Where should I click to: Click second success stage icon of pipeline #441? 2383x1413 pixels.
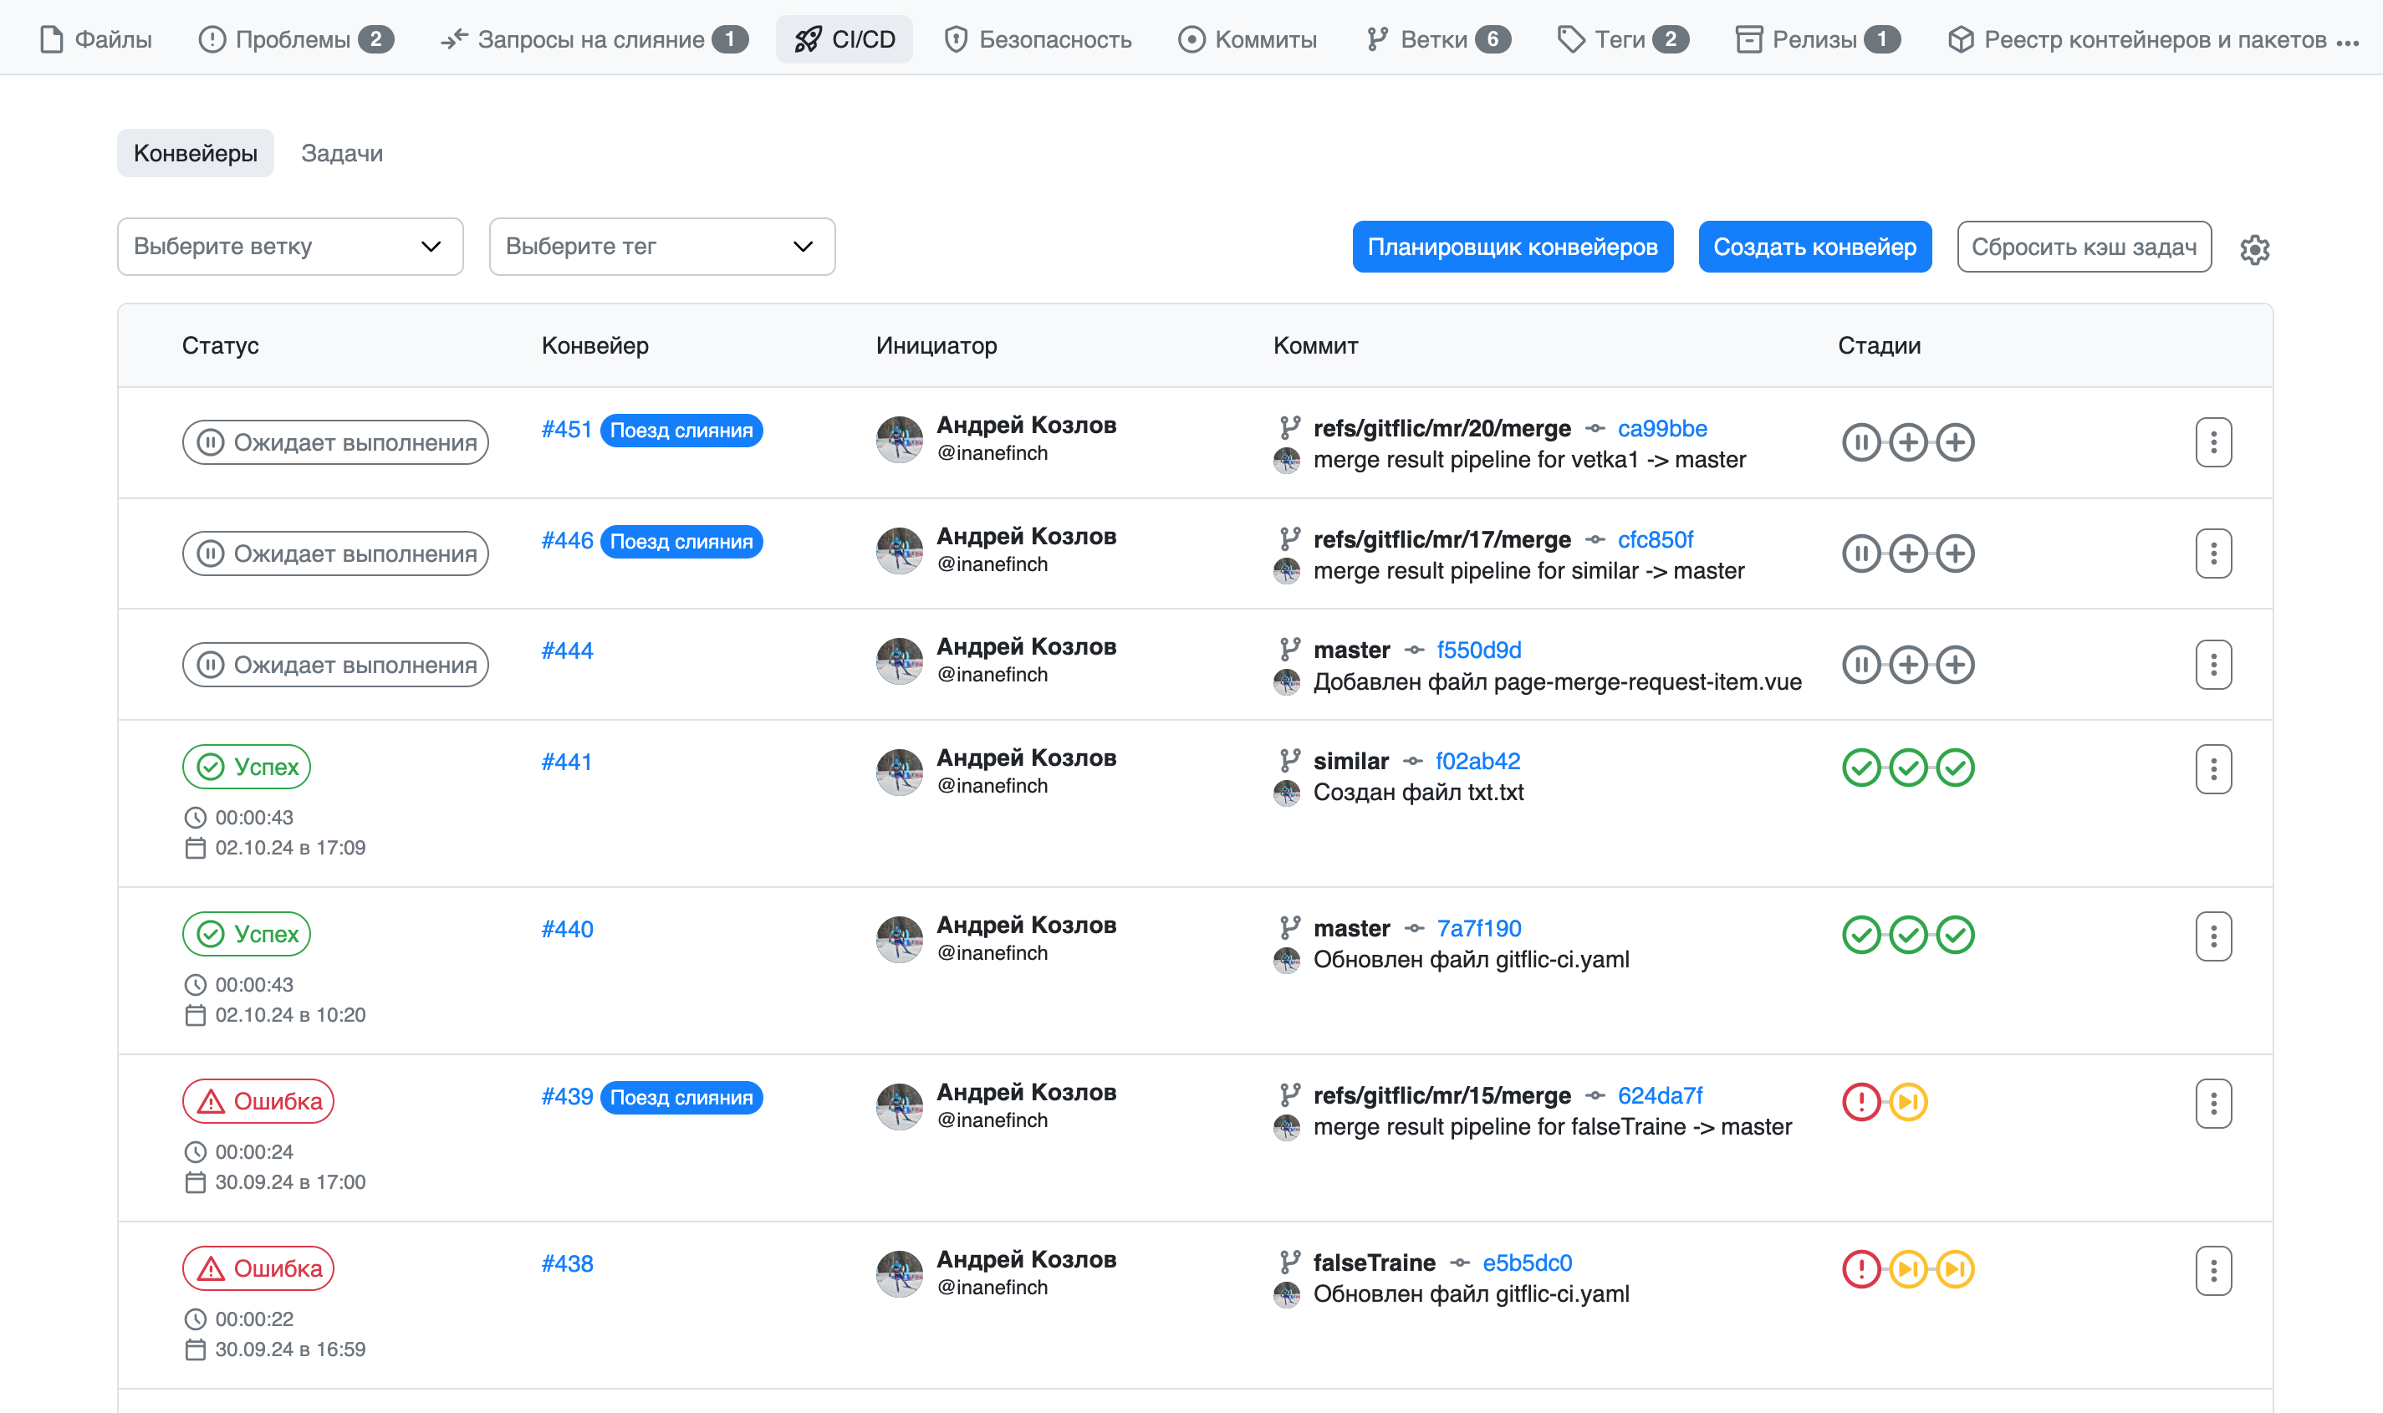[1908, 768]
